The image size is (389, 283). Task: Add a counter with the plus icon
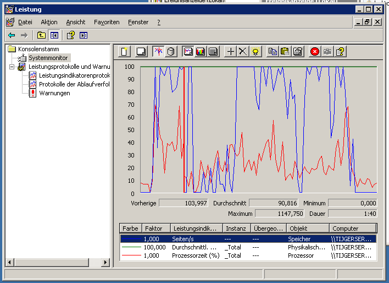pyautogui.click(x=230, y=52)
